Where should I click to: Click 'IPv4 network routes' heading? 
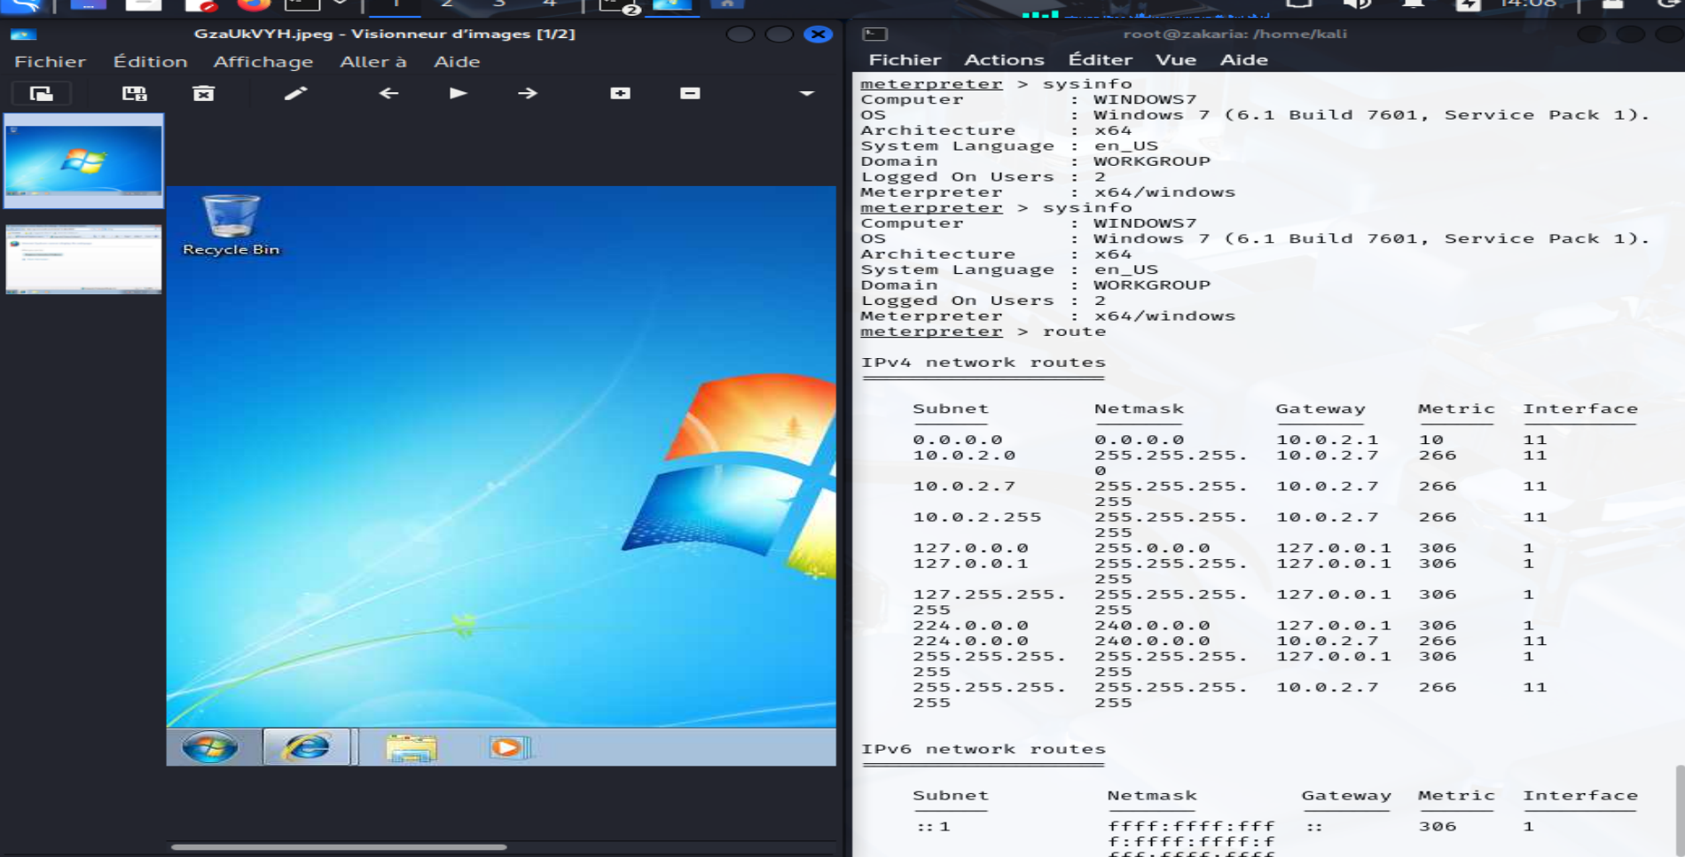point(984,362)
